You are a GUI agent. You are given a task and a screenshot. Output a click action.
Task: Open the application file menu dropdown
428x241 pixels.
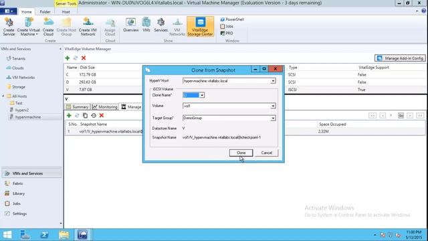click(9, 11)
